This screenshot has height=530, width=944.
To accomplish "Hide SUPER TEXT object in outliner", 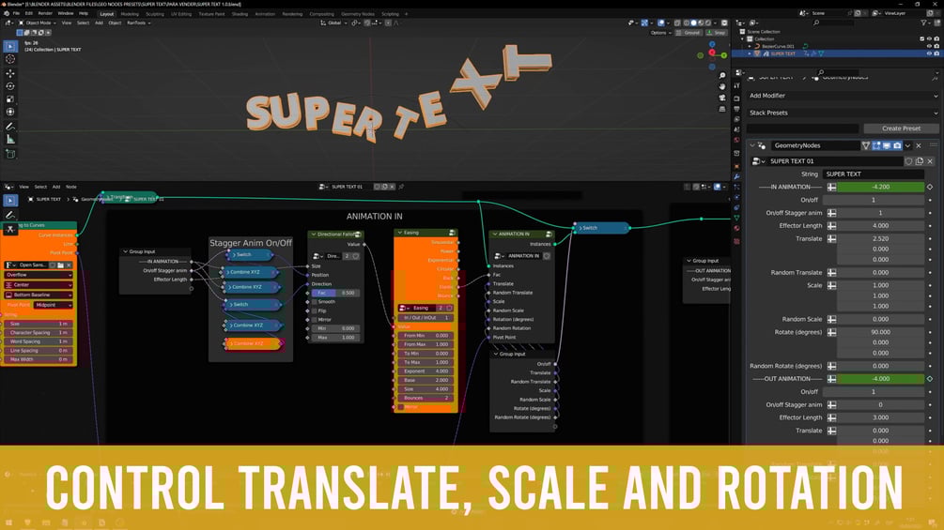I will coord(929,53).
